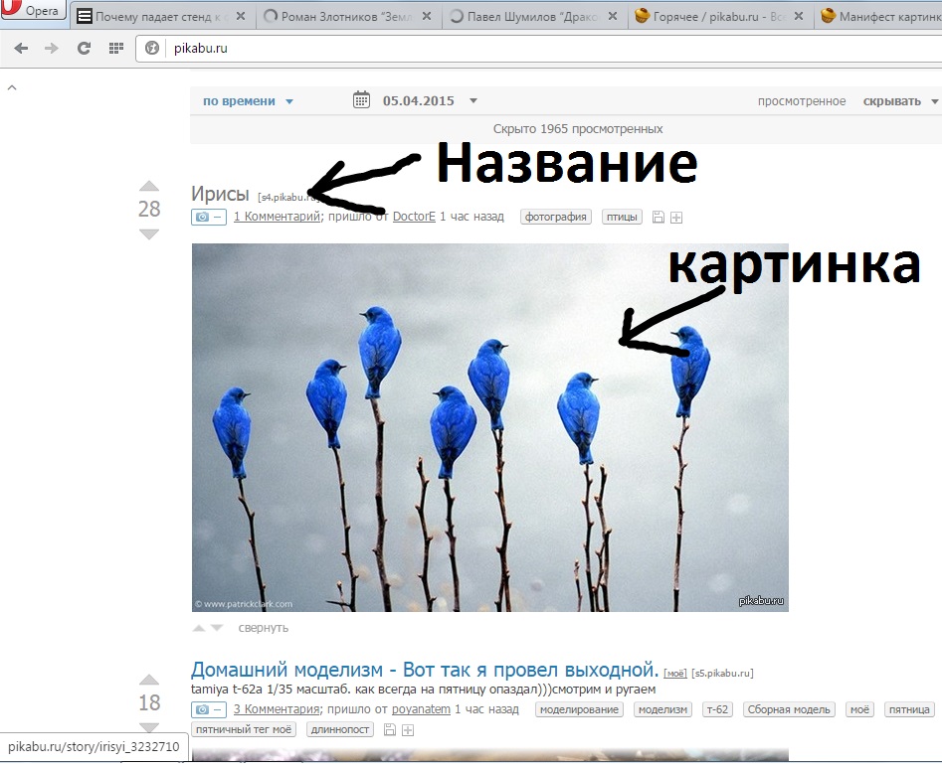Image resolution: width=942 pixels, height=768 pixels.
Task: Toggle image collapse for Ирисы post
Action: [x=209, y=217]
